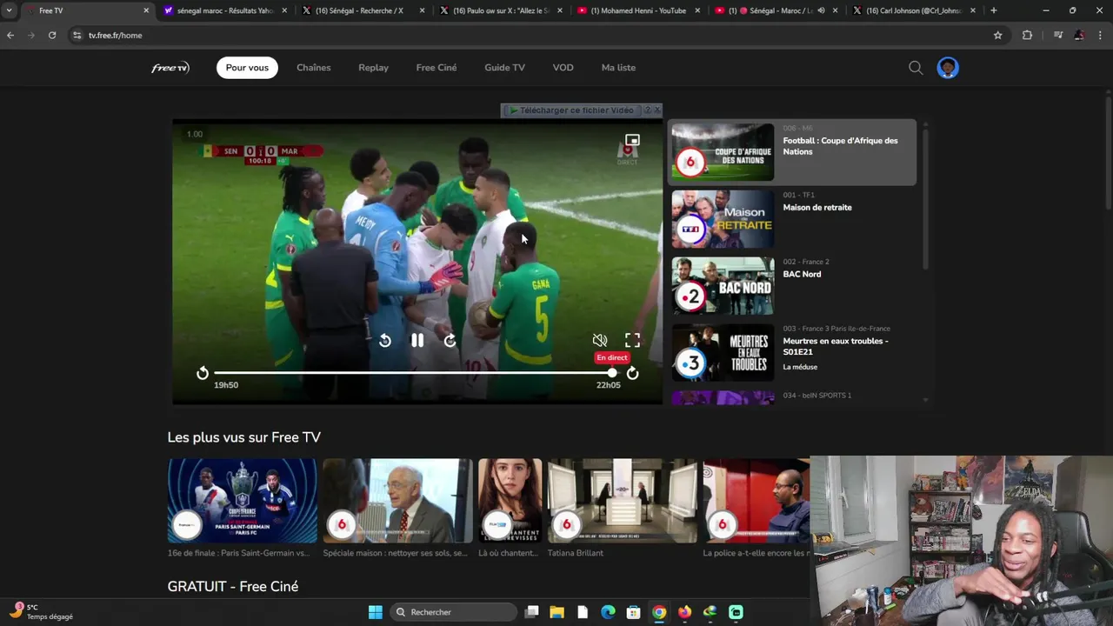
Task: Close the Télécharger ce fichier vidéo bar
Action: click(x=657, y=110)
